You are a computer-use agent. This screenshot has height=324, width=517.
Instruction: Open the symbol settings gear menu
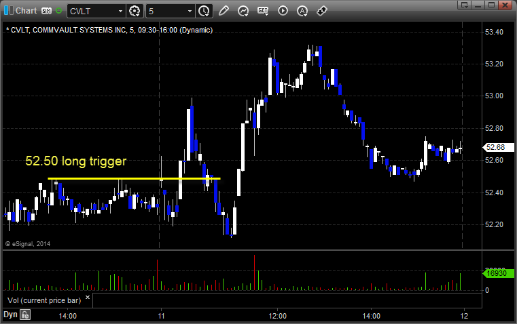tap(135, 11)
